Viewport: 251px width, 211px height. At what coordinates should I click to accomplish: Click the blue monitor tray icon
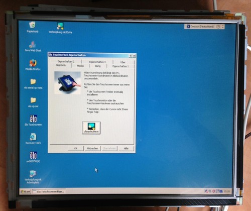[x=221, y=191]
